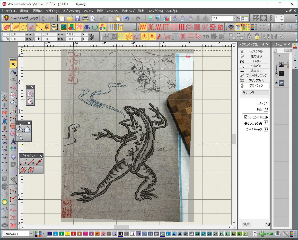This screenshot has width=298, height=240.
Task: Click the yellow Unlock all icon
Action: 257,36
